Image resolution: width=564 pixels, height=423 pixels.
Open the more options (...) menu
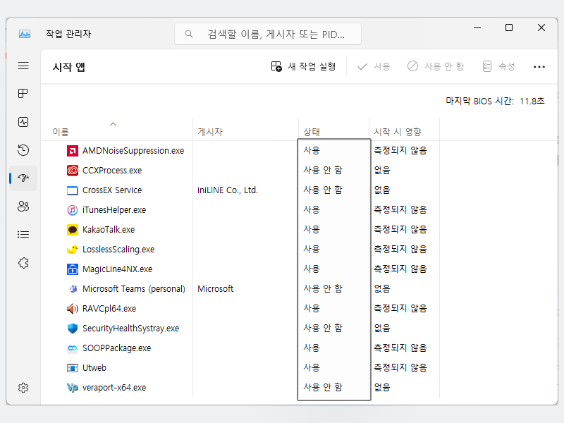(x=539, y=66)
